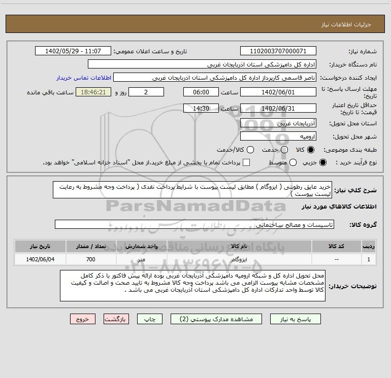Click the buyer organization name field
The image size is (391, 378).
coord(202,64)
